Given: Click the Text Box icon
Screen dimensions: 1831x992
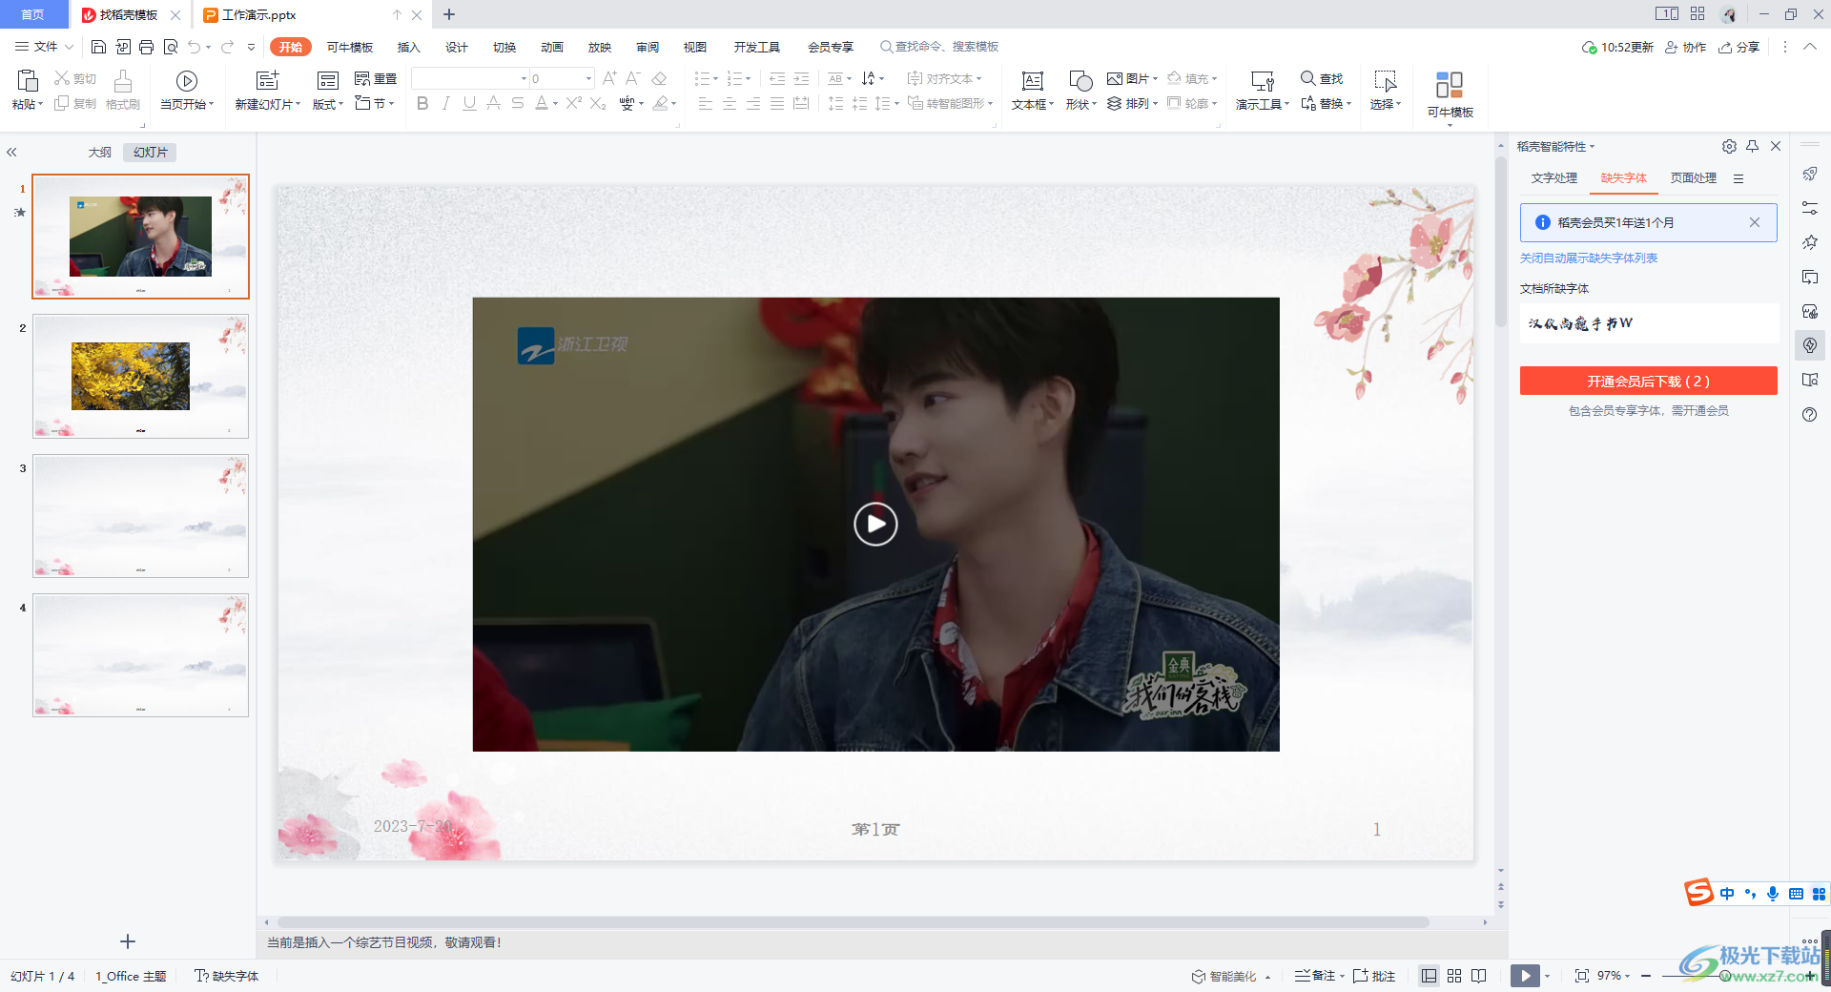Looking at the screenshot, I should click(1033, 81).
